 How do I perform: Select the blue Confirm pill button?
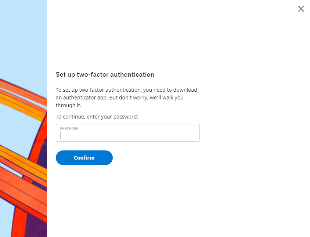[x=84, y=158]
